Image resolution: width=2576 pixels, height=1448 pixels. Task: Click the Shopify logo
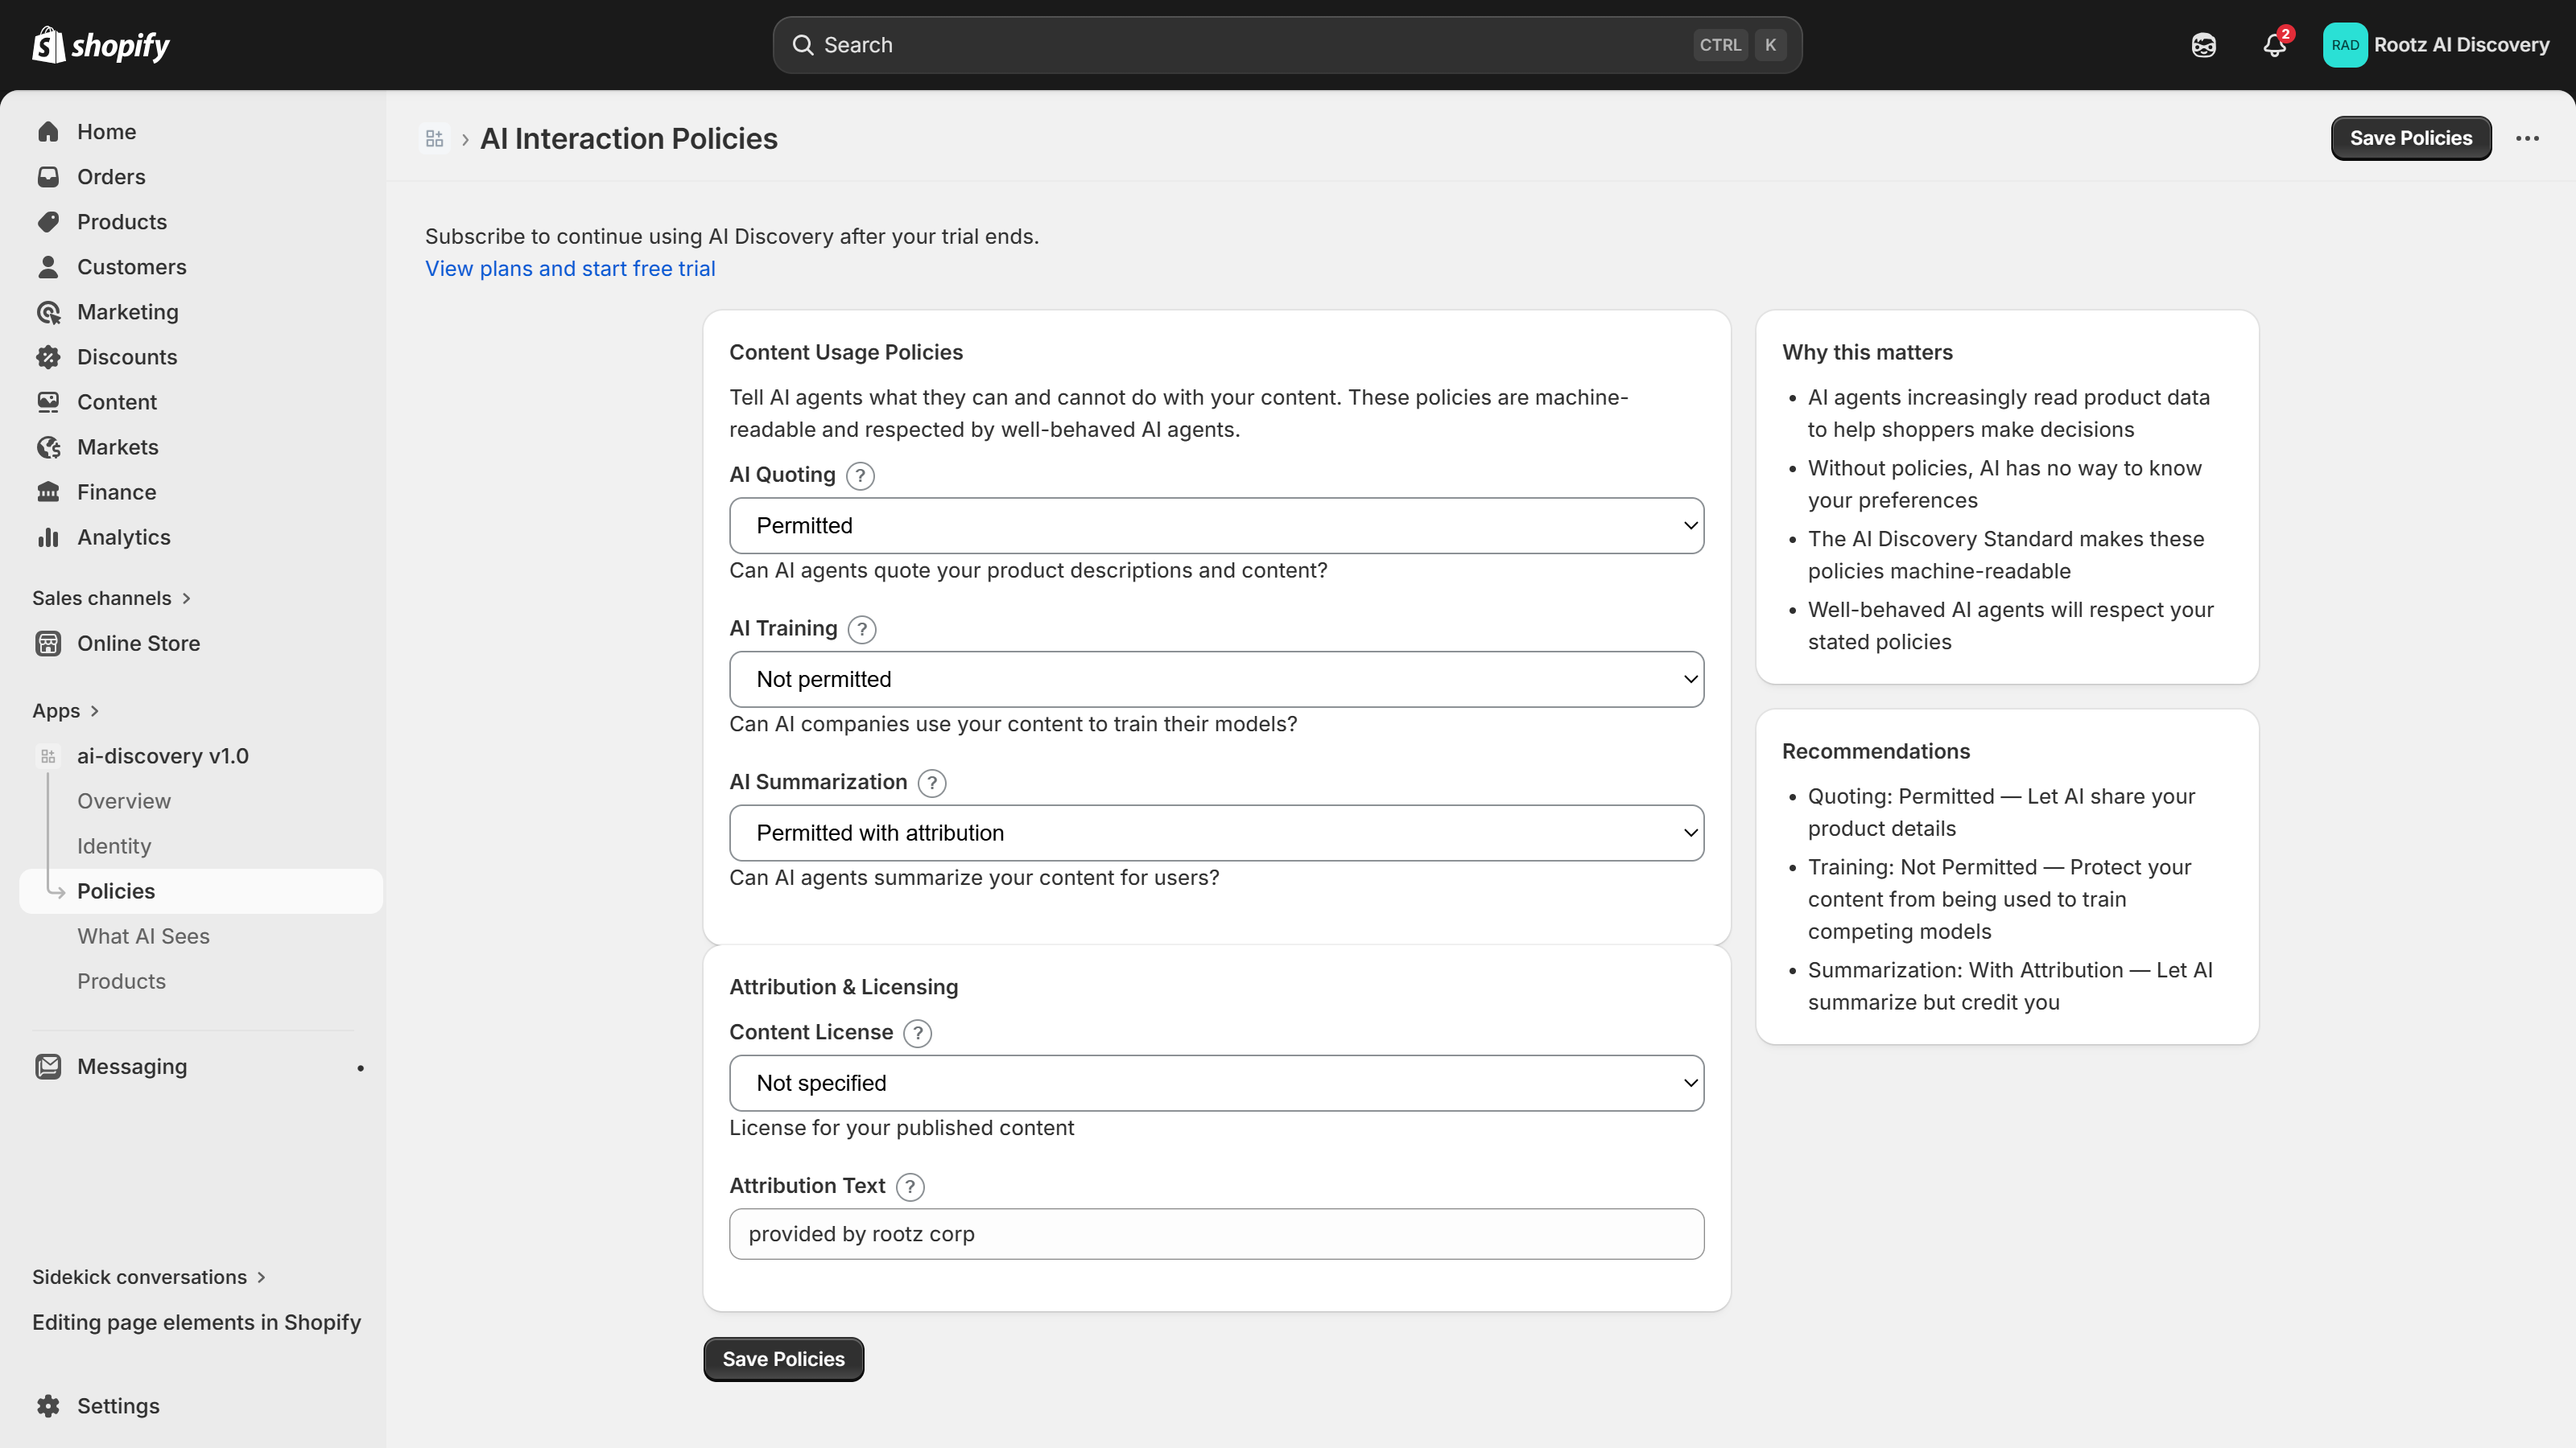(99, 44)
